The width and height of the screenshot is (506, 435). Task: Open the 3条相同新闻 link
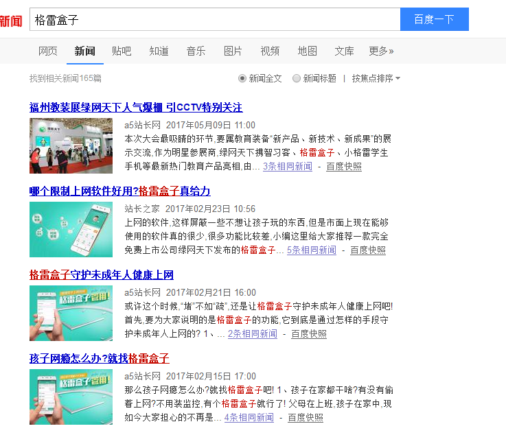pos(288,167)
